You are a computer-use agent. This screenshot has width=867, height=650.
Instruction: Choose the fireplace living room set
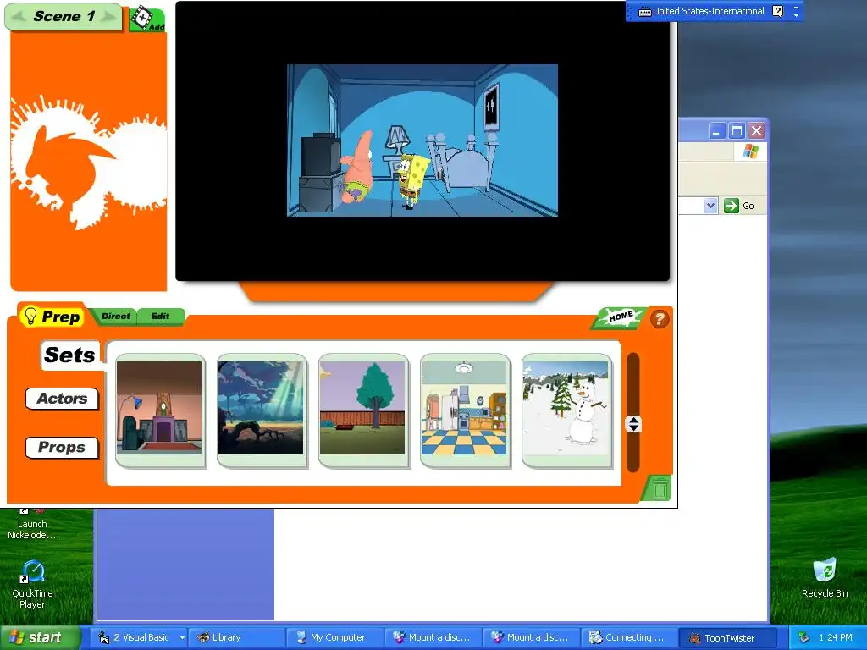click(x=160, y=410)
